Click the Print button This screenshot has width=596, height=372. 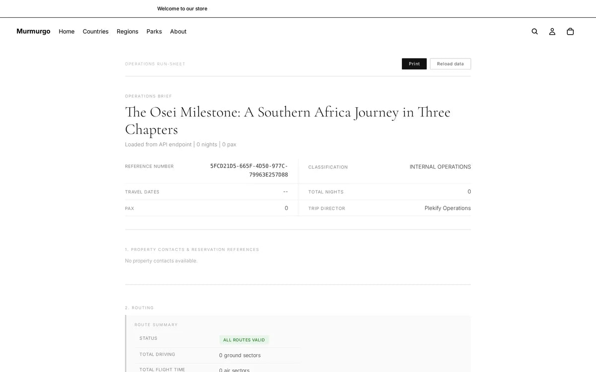414,64
